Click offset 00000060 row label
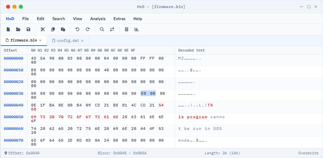The height and width of the screenshot is (158, 323). pos(13,129)
